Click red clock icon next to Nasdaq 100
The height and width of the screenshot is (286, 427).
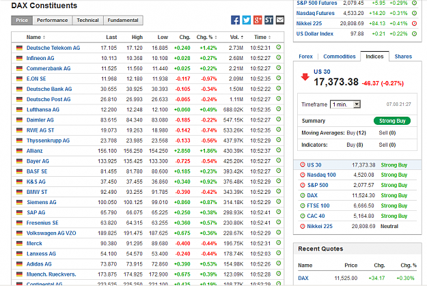[x=303, y=175]
